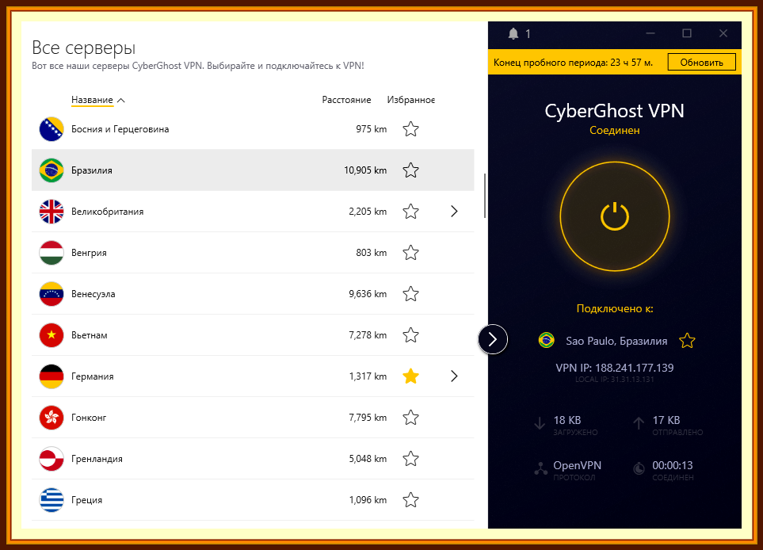
Task: Minimize the CyberGhost window
Action: [x=650, y=33]
